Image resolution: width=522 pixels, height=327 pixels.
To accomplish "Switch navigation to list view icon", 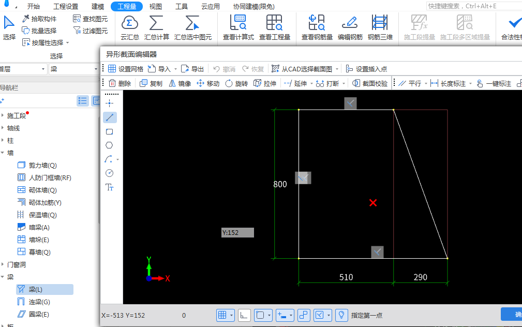I will (x=83, y=100).
